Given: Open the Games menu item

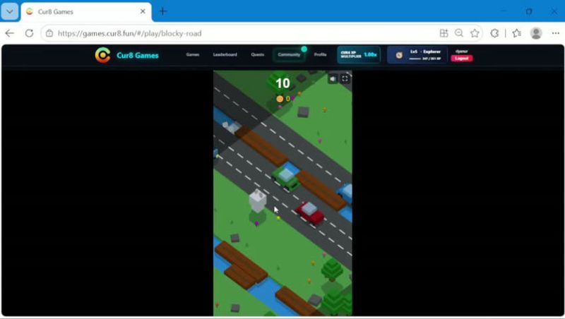Looking at the screenshot, I should (x=192, y=55).
